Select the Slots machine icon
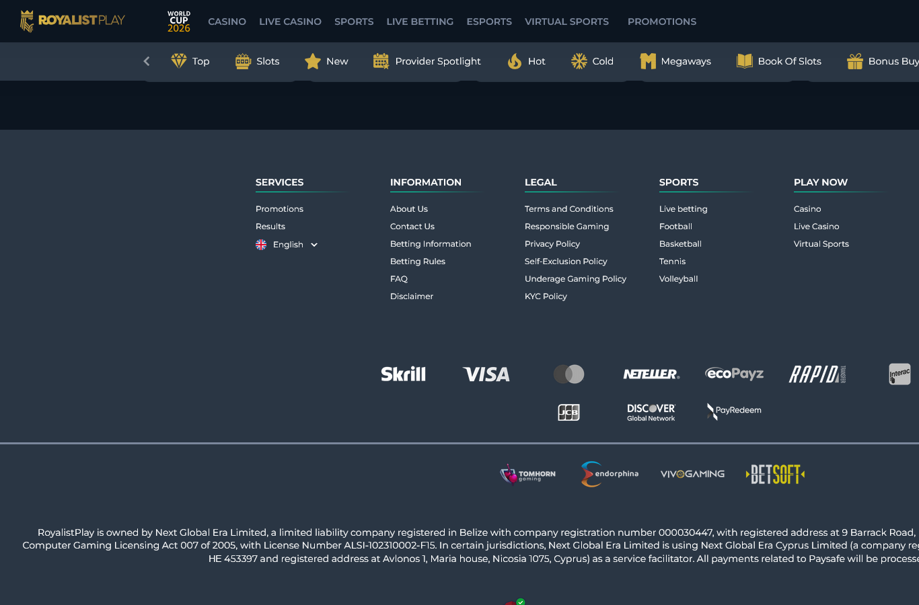 pos(243,61)
